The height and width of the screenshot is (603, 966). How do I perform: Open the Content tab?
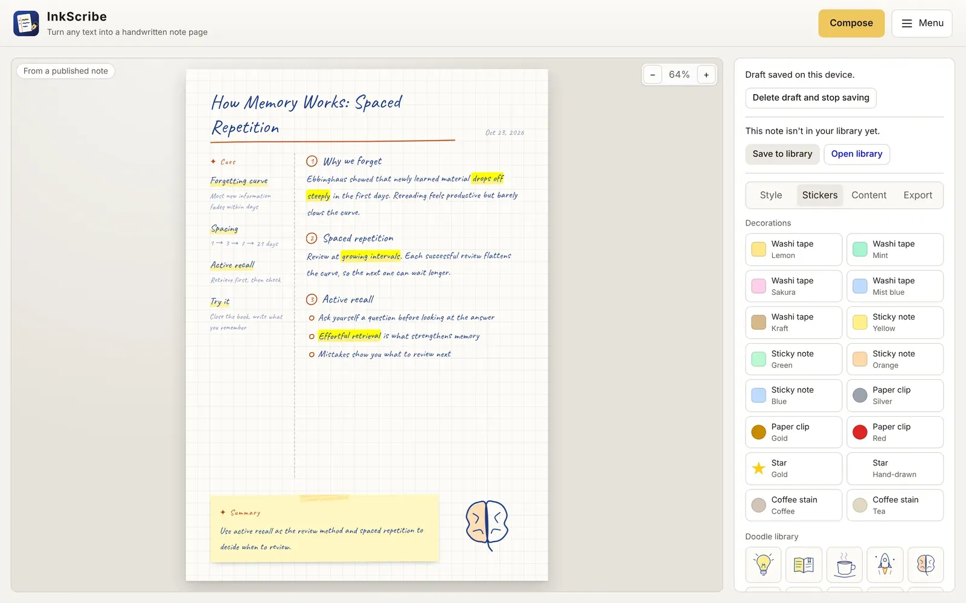coord(869,195)
